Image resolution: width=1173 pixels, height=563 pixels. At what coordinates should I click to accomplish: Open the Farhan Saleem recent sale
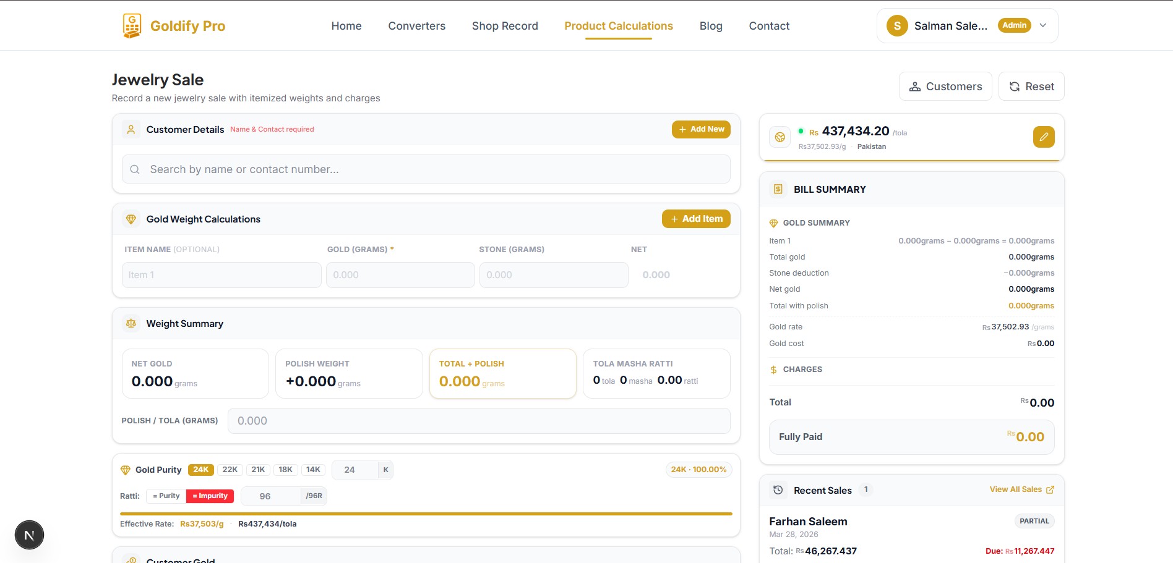click(x=912, y=535)
